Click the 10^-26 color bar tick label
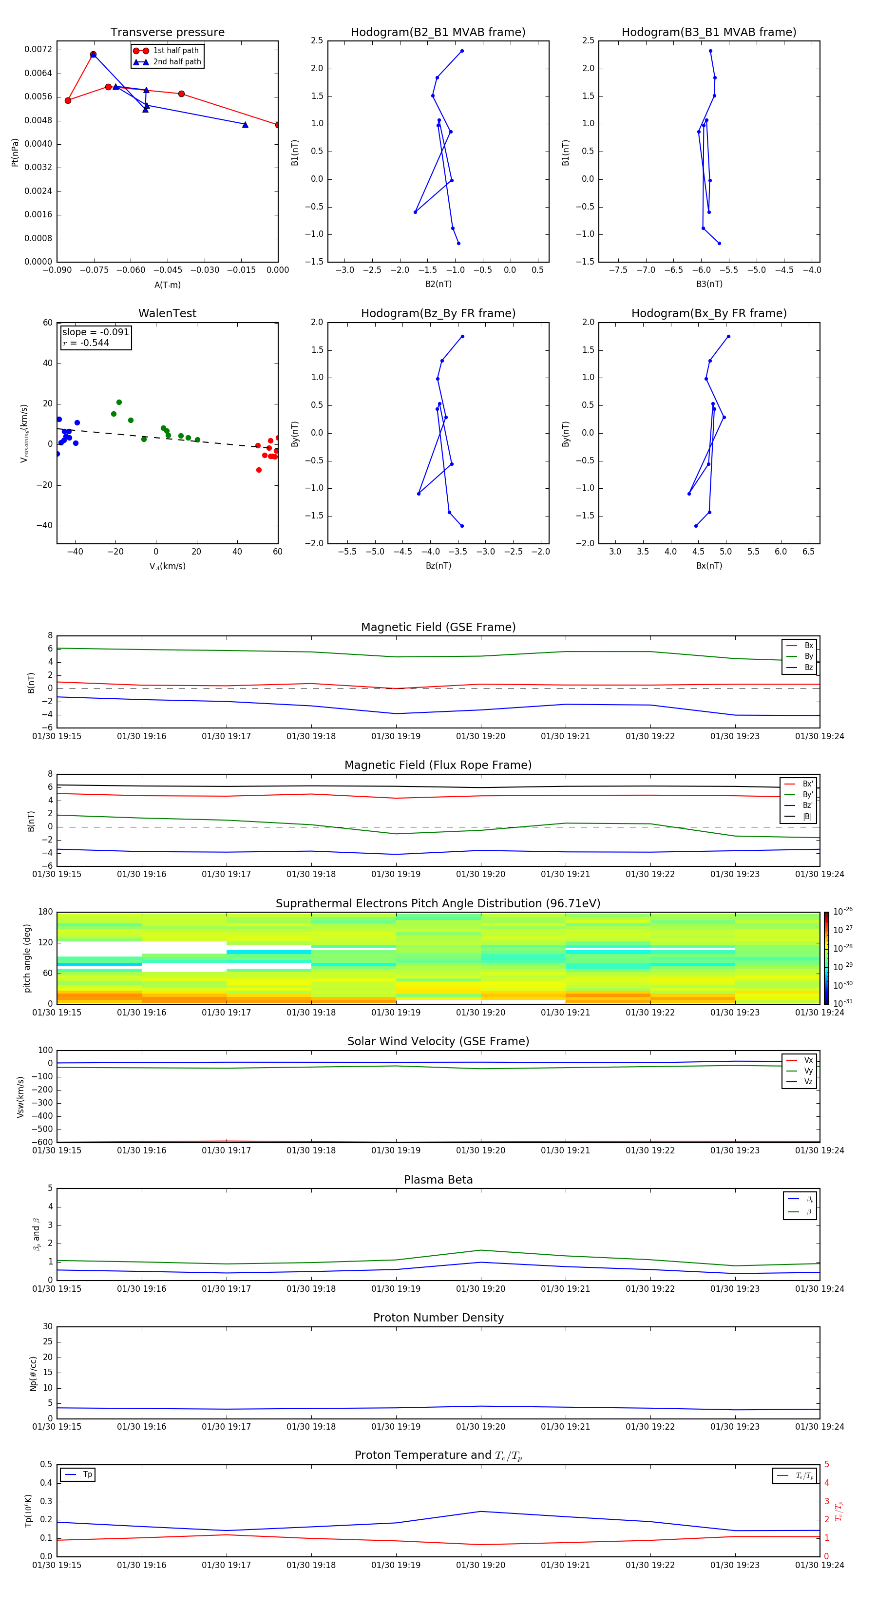Screen dimensions: 877x1608 (x=843, y=911)
